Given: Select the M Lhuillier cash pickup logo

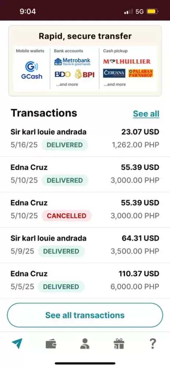Looking at the screenshot, I should [127, 62].
